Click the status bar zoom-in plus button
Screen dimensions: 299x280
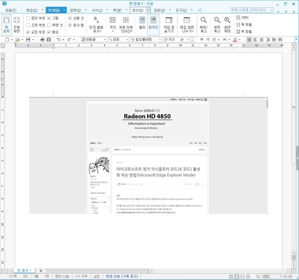coord(290,276)
